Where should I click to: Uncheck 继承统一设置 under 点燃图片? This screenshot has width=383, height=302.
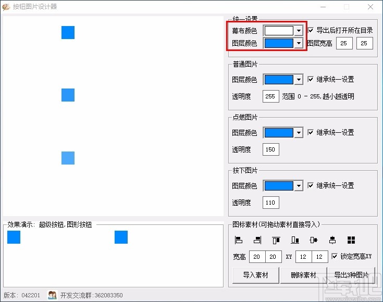coord(311,132)
